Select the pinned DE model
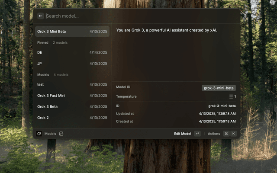This screenshot has width=277, height=173. pos(72,52)
